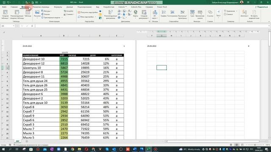Switch to the Developer (Разработчик) tab
The width and height of the screenshot is (271, 152).
(109, 7)
